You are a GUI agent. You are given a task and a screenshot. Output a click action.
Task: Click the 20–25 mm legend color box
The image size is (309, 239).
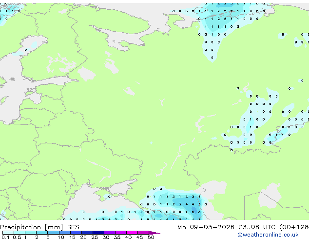[x=87, y=233]
